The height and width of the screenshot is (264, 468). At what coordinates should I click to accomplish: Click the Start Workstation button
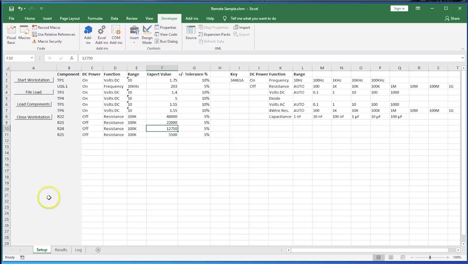pos(33,80)
